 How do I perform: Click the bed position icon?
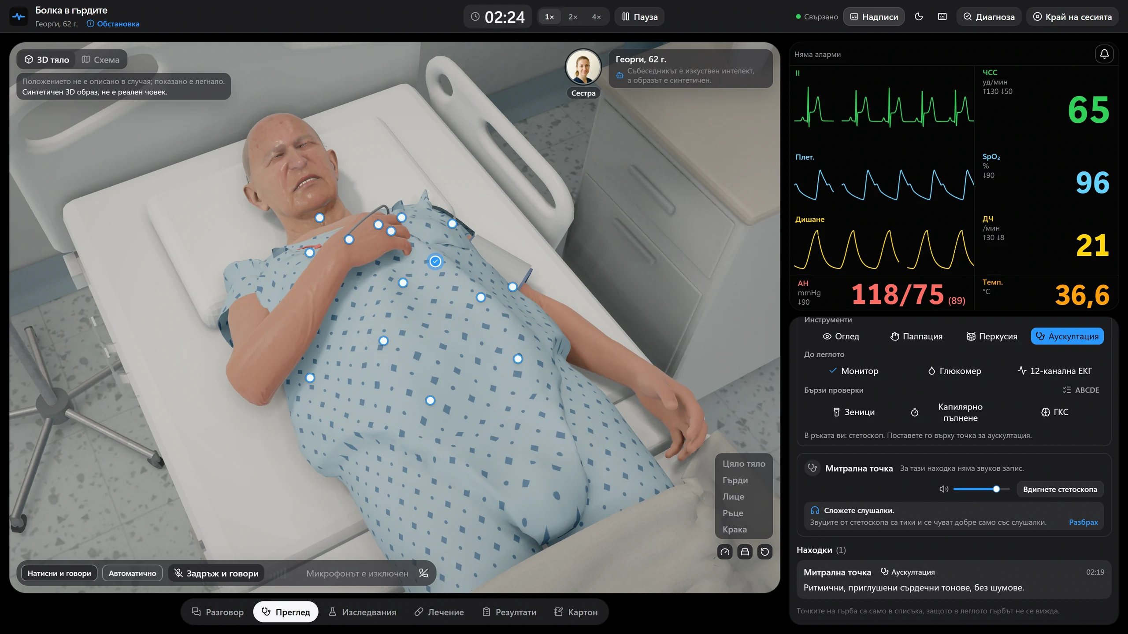pos(745,552)
